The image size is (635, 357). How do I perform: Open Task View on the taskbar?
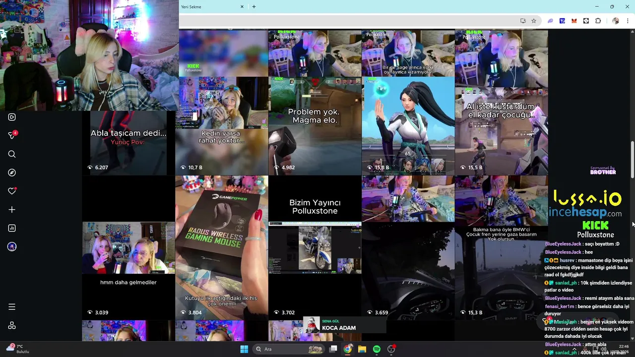click(x=333, y=349)
